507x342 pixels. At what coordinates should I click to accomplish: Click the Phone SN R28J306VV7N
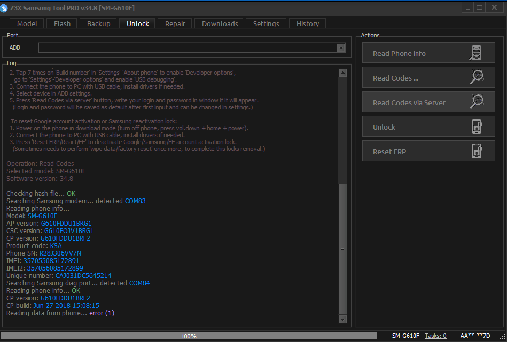60,253
